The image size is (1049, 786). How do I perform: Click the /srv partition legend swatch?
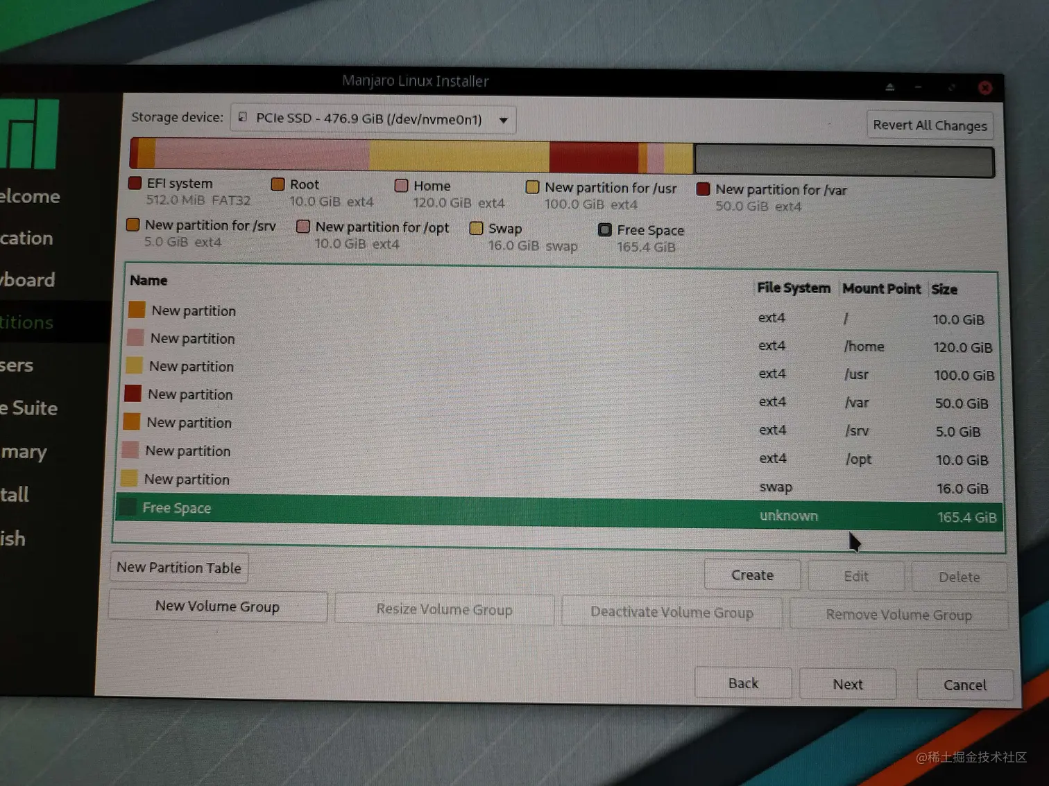[x=133, y=225]
